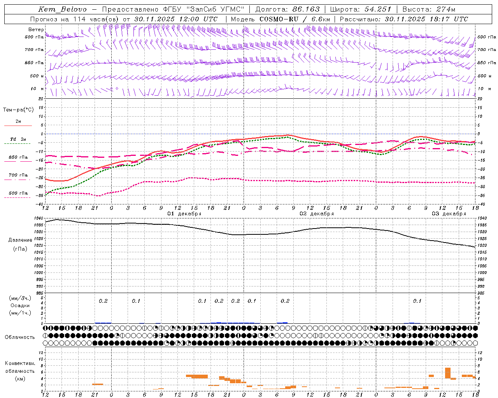498x398 pixels.
Task: Click the 'Осадки' precipitation panel label
Action: [x=20, y=305]
